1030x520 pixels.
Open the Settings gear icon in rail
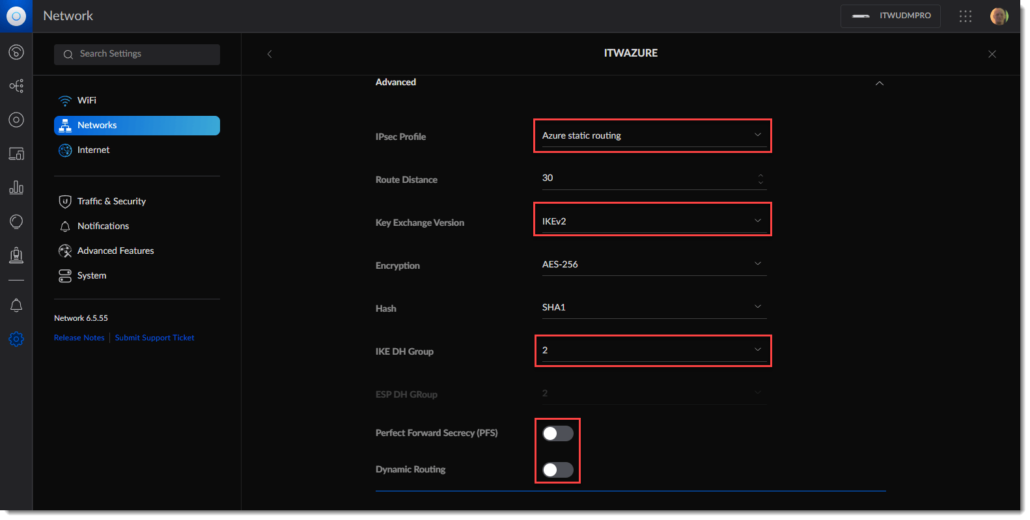pos(16,339)
